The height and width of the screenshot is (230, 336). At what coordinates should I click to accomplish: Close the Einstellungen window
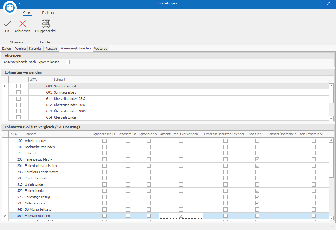[x=329, y=4]
